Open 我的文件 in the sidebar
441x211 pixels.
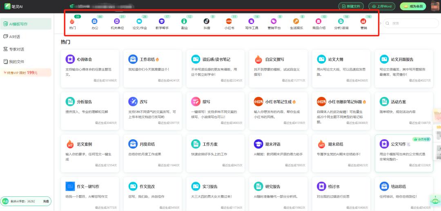(x=26, y=62)
